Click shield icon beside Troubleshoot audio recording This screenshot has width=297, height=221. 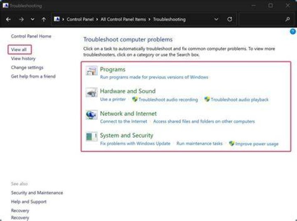coord(134,99)
